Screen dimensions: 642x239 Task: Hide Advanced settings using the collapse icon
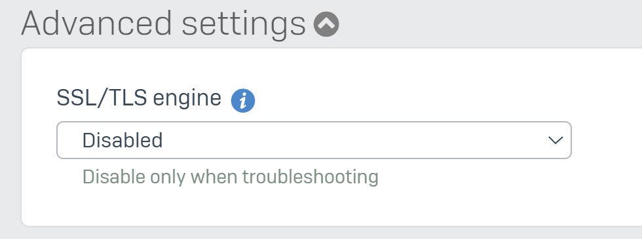326,24
